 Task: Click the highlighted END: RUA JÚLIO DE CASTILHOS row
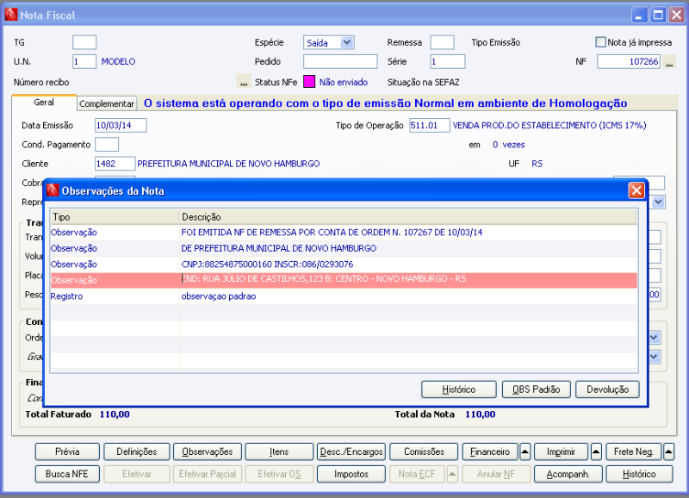click(x=343, y=280)
